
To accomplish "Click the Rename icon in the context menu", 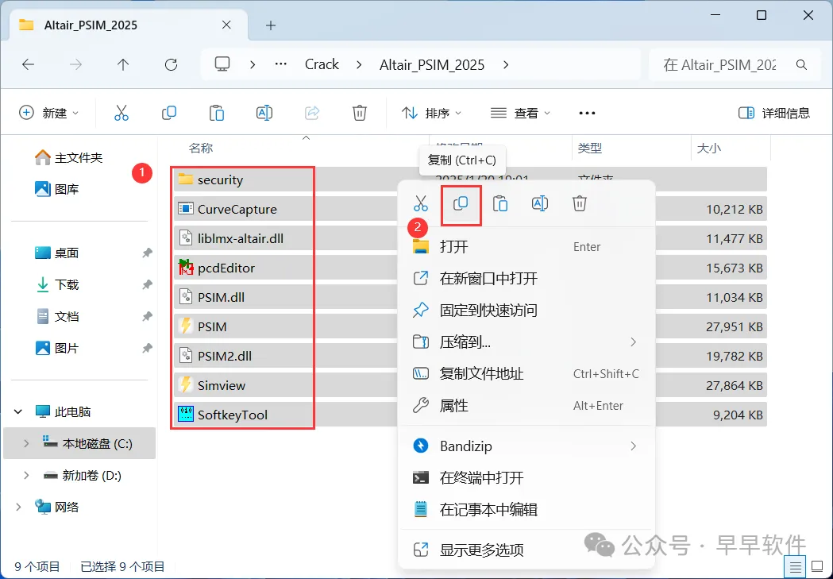I will 540,203.
